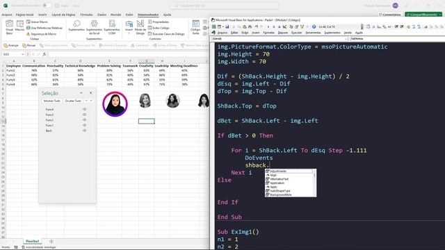
Task: Save the project in VBA toolbar
Action: pyautogui.click(x=227, y=26)
